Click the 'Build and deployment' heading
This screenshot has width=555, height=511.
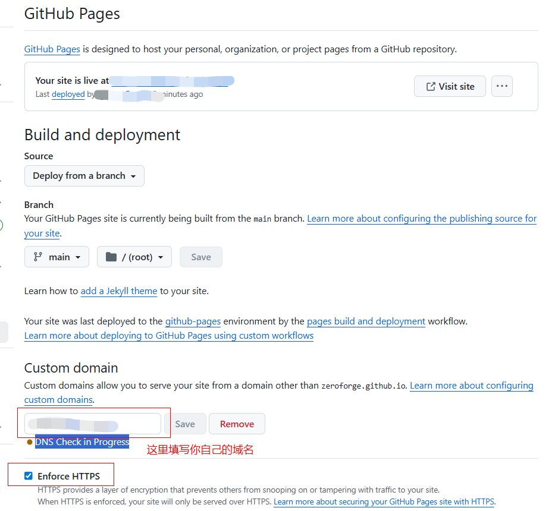click(102, 135)
